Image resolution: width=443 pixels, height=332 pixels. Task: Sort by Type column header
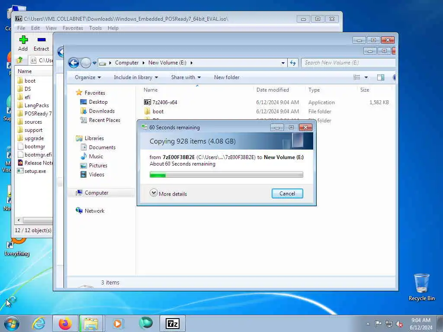pyautogui.click(x=331, y=90)
